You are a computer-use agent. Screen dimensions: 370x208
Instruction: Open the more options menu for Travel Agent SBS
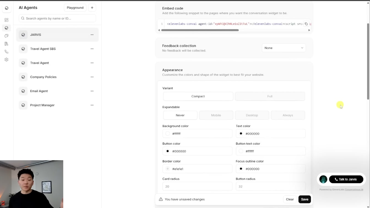[92, 49]
